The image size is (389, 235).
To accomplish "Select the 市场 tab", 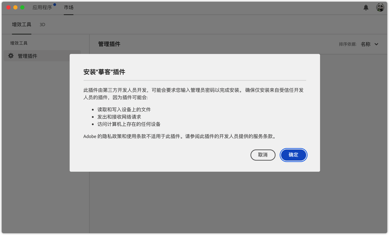I will click(69, 7).
